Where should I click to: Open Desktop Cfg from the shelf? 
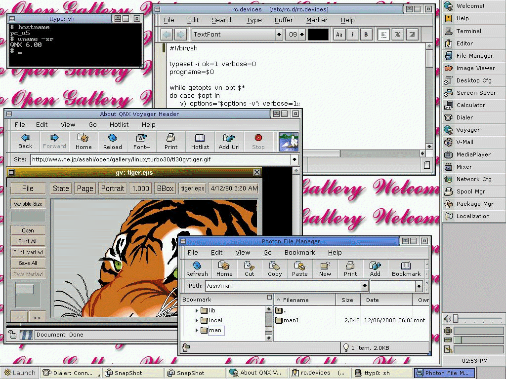[x=474, y=80]
